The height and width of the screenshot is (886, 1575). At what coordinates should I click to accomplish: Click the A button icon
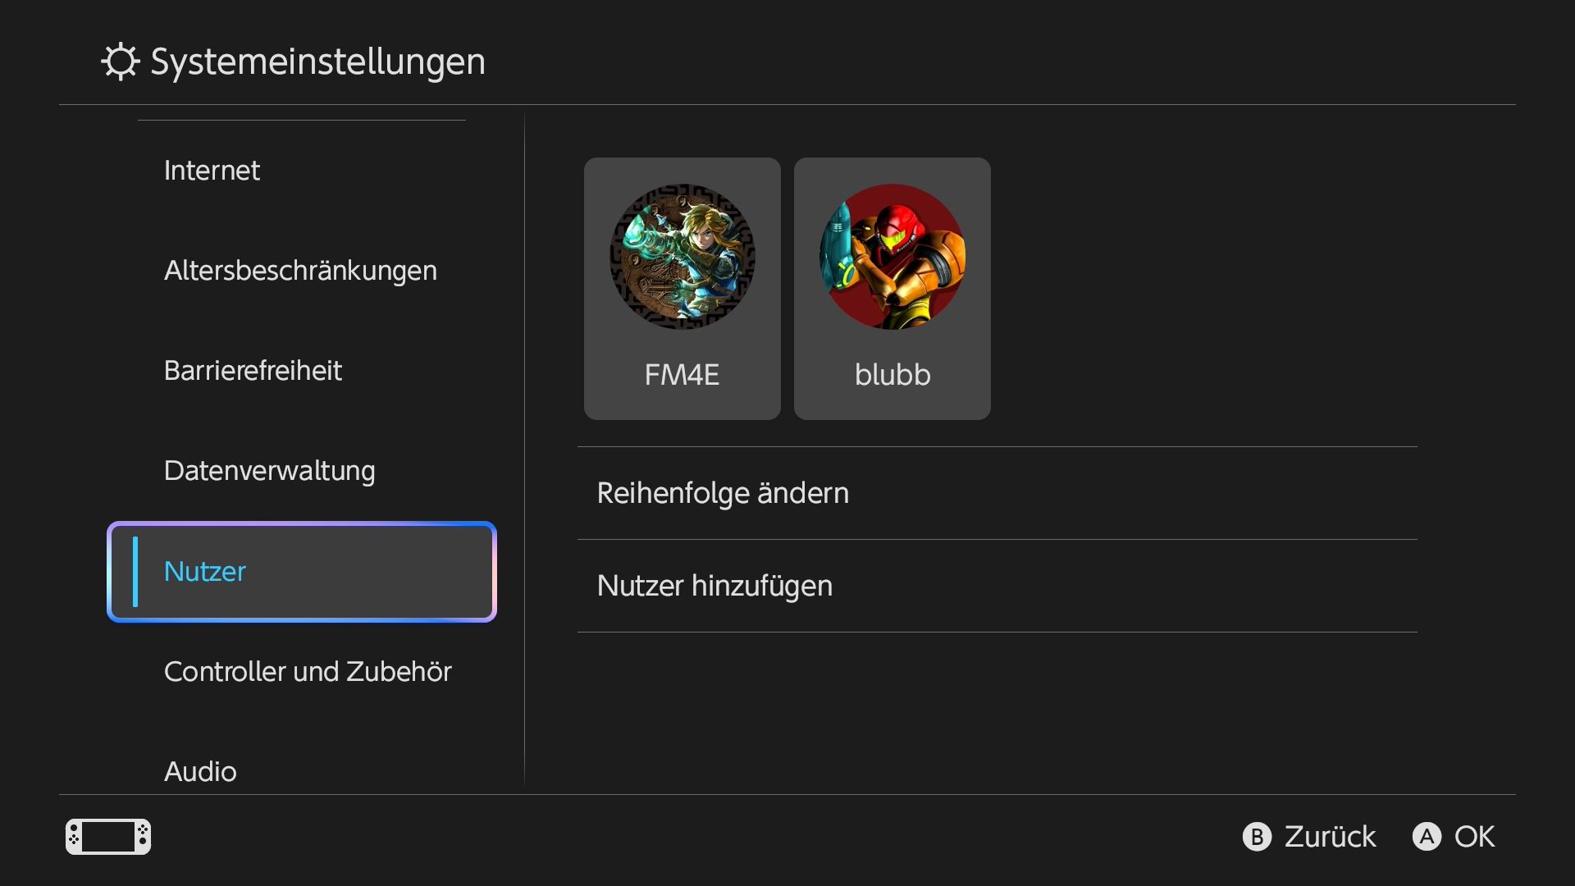coord(1427,837)
